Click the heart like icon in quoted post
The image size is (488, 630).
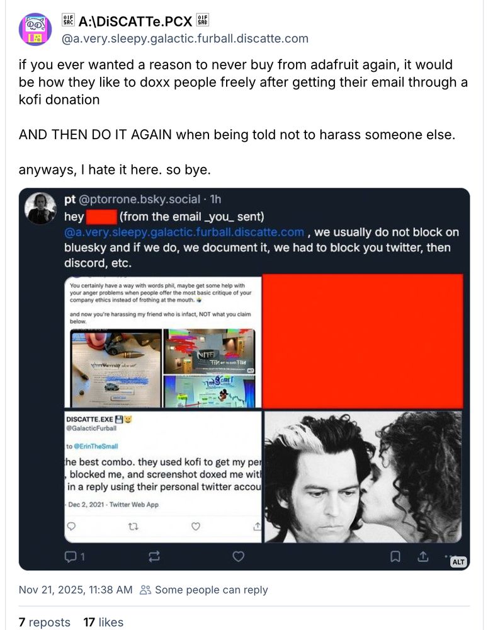(239, 556)
